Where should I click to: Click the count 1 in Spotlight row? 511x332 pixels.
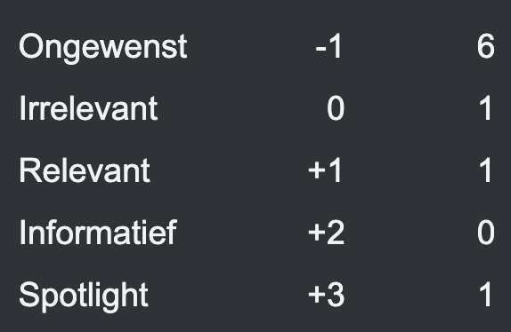click(x=485, y=295)
